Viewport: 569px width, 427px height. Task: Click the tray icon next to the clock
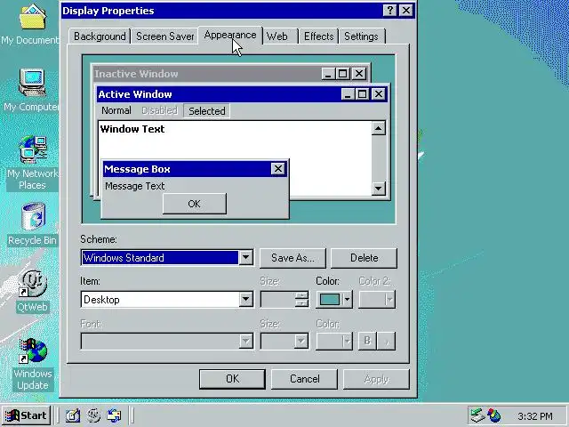click(x=493, y=415)
